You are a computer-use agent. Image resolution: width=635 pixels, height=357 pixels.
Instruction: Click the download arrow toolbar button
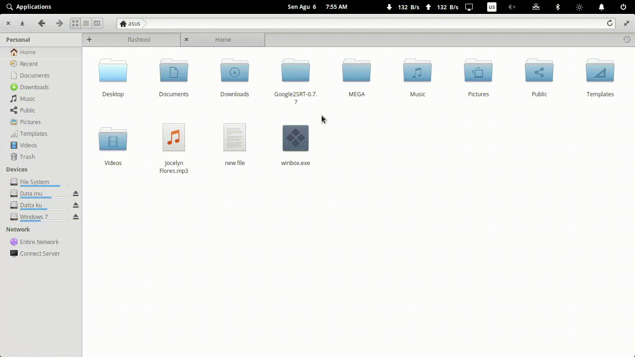(22, 23)
